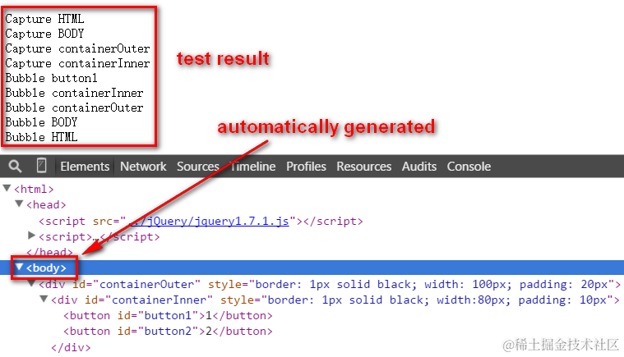Click the 'Capture containerOuter' output line
Image resolution: width=624 pixels, height=357 pixels.
(x=77, y=48)
